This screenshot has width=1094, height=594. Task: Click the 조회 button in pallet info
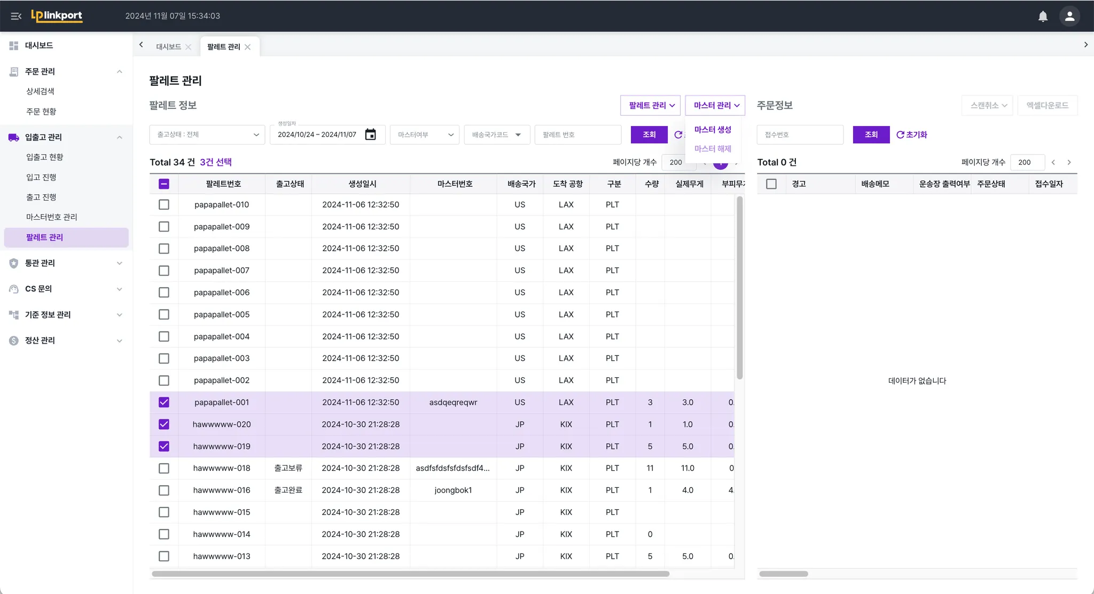[x=648, y=134]
